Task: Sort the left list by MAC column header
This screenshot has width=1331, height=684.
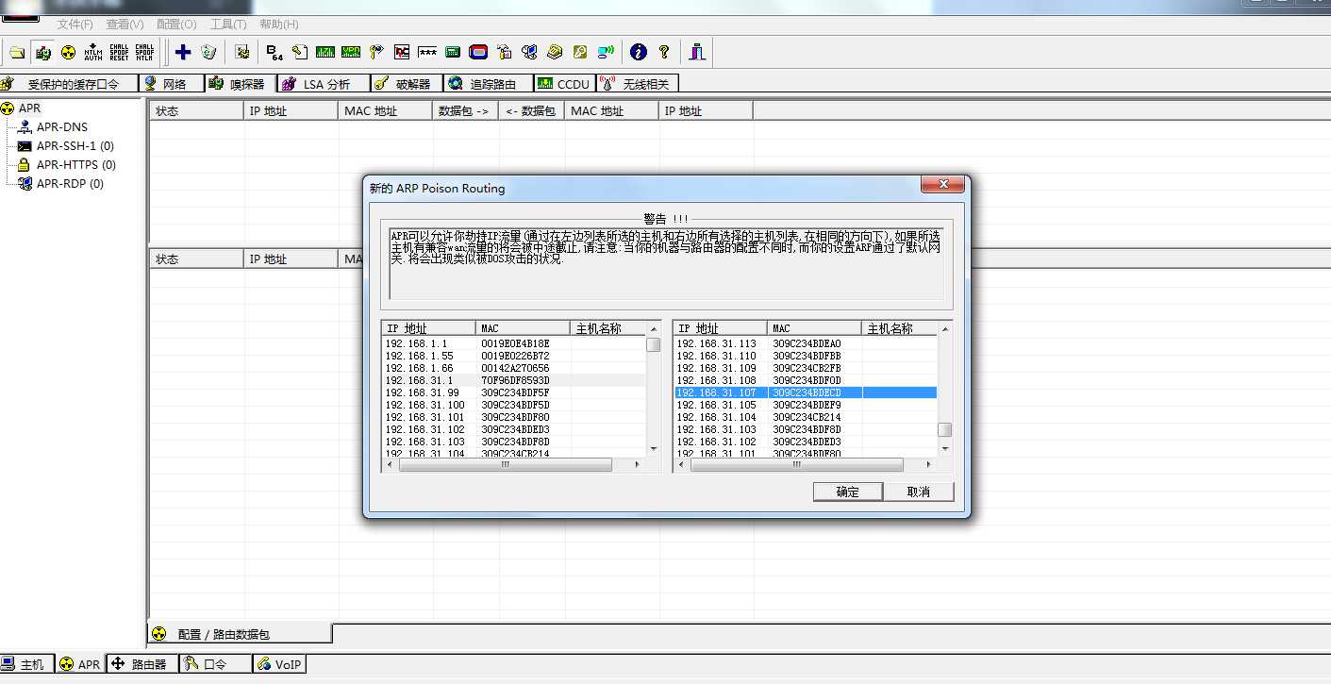Action: [x=523, y=328]
